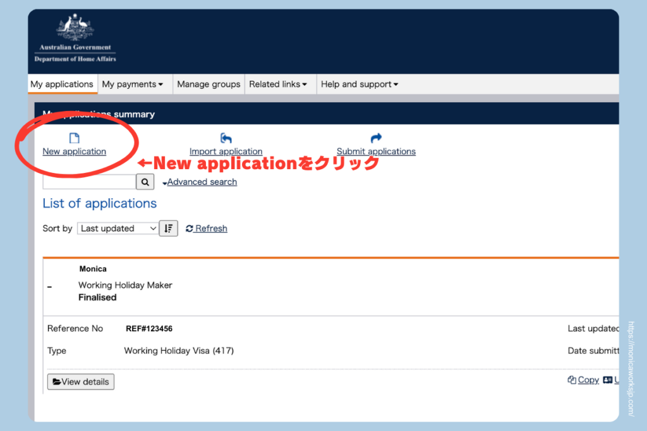This screenshot has width=647, height=431.
Task: Toggle the sort order direction icon
Action: pyautogui.click(x=168, y=228)
